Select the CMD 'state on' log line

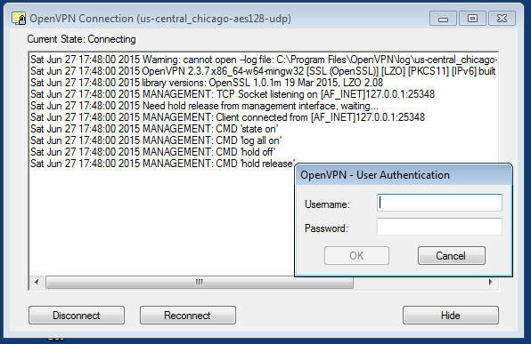[x=154, y=129]
